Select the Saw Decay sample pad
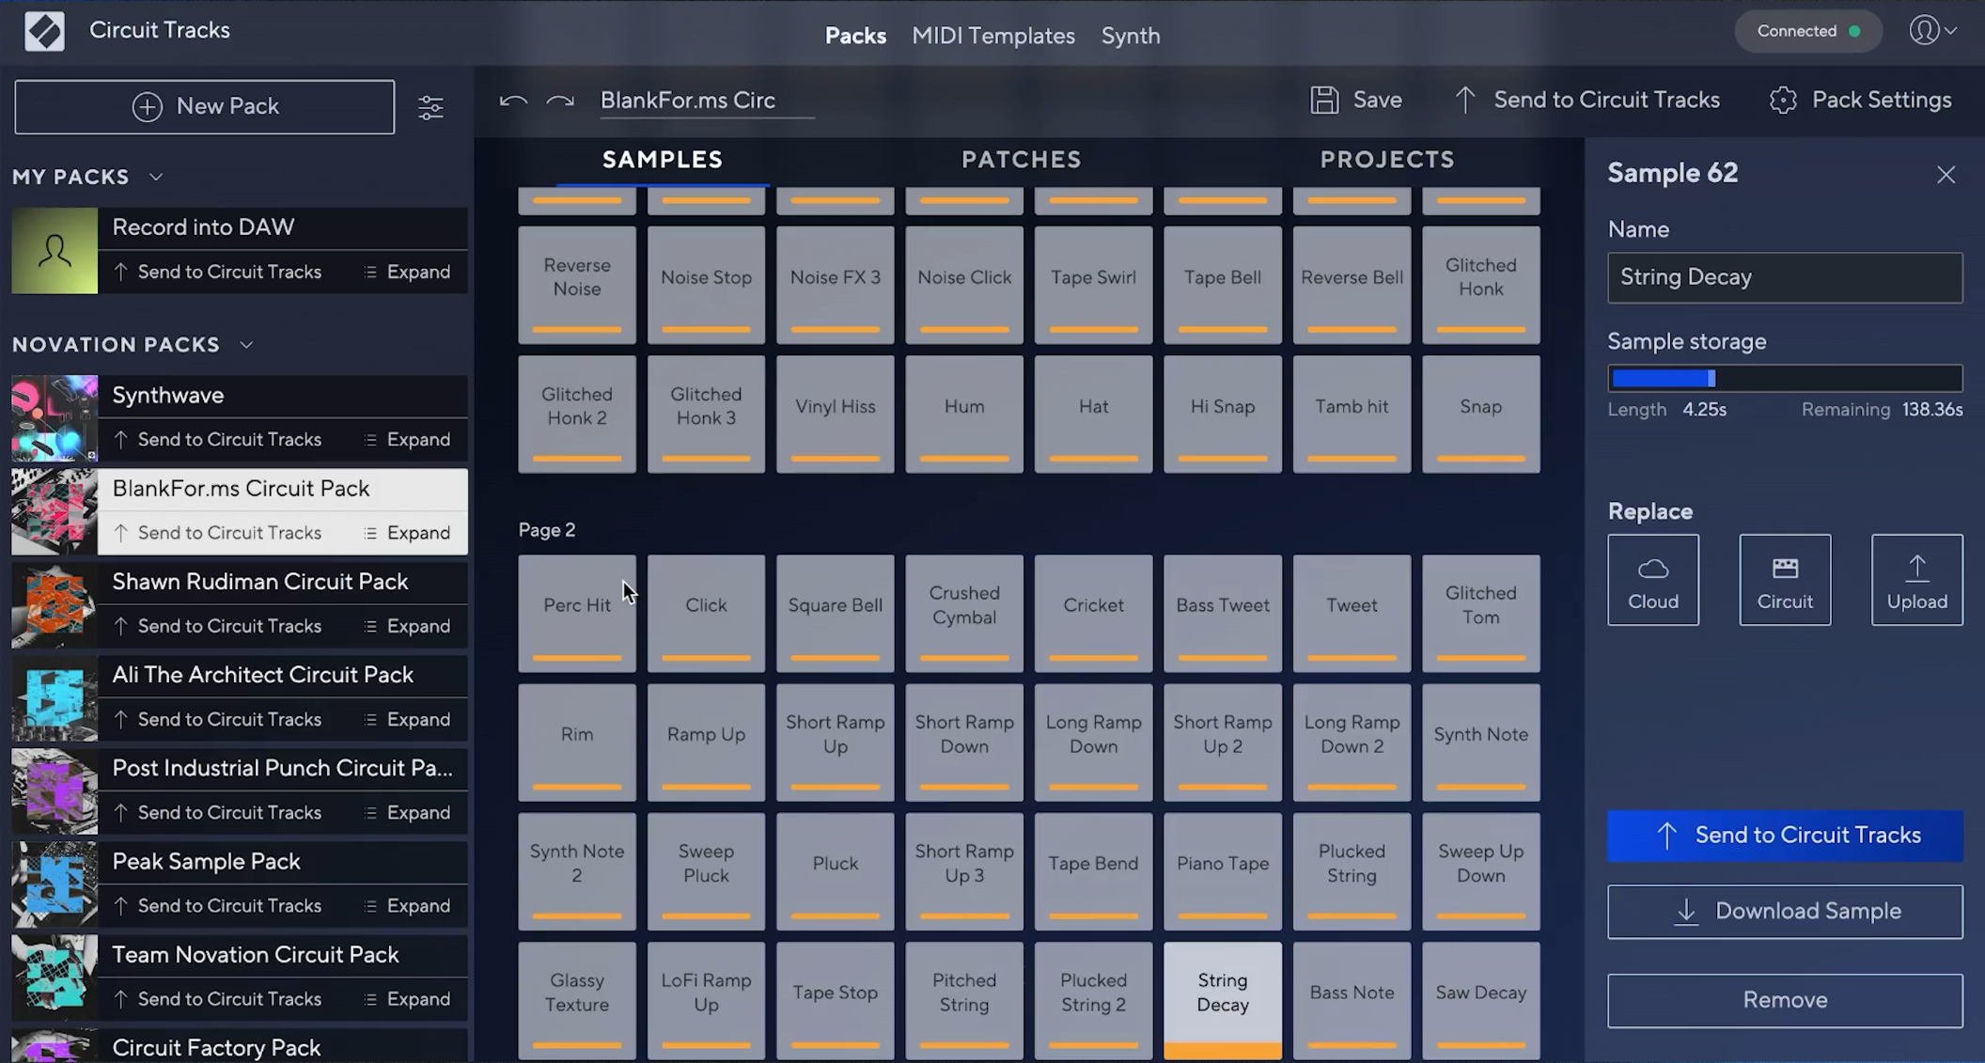 pos(1481,1000)
